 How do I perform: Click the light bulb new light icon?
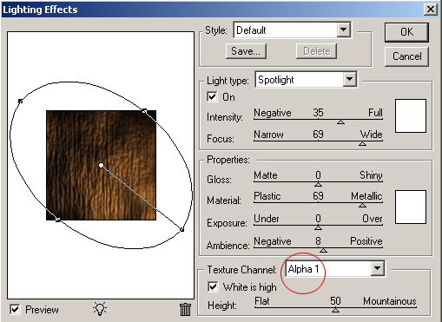click(x=100, y=309)
